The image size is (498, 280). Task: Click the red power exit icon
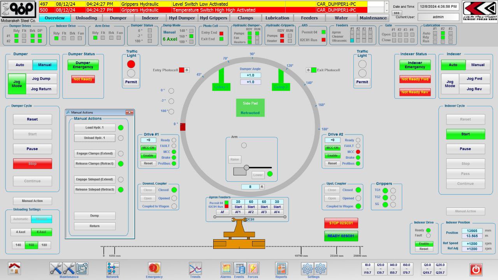pyautogui.click(x=476, y=269)
